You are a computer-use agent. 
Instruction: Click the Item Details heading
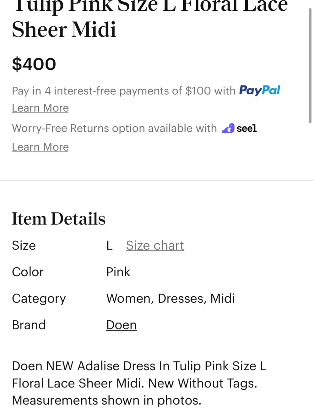coord(59,219)
